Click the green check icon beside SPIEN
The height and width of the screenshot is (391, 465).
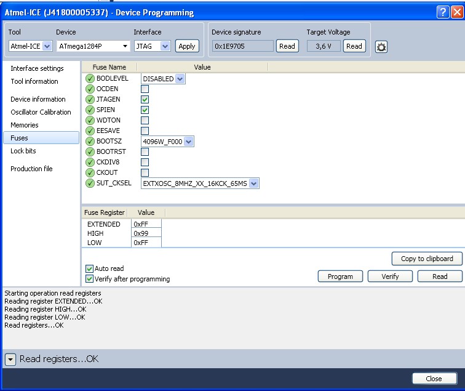90,110
